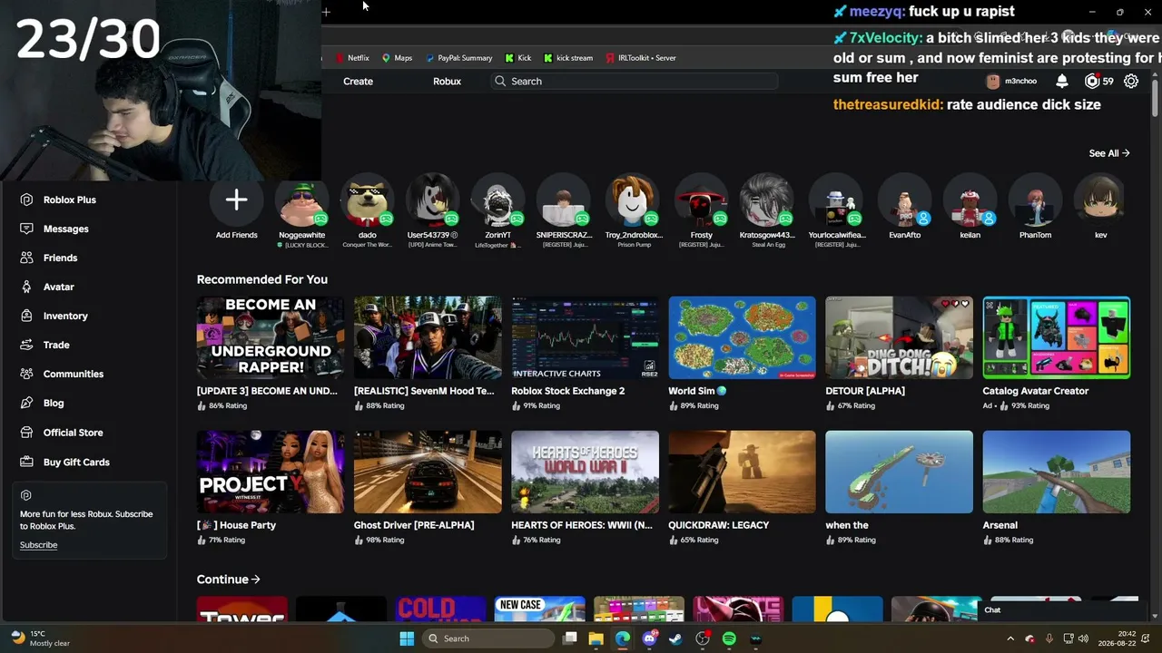This screenshot has height=653, width=1162.
Task: Click the Add Friends plus icon
Action: click(236, 200)
